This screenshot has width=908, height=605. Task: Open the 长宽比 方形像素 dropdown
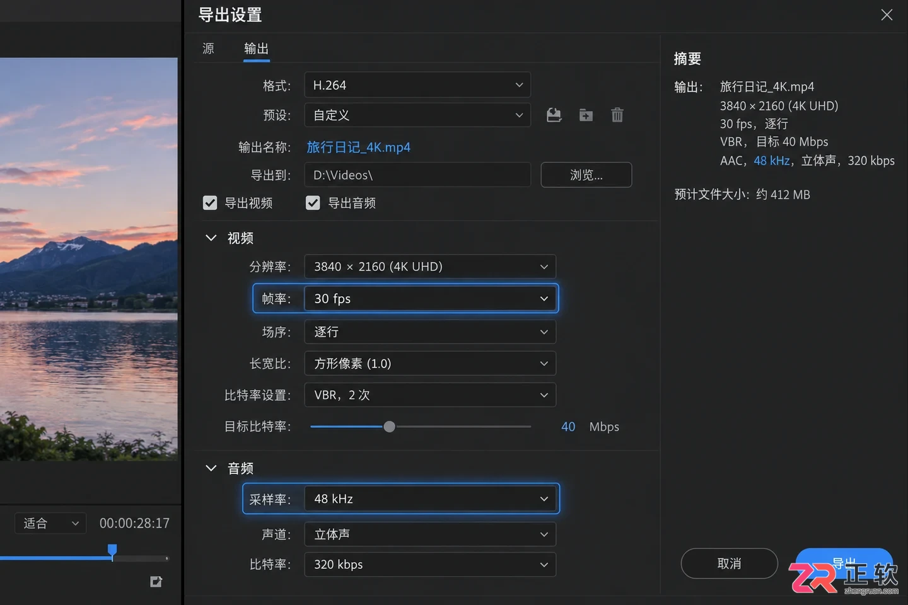430,364
